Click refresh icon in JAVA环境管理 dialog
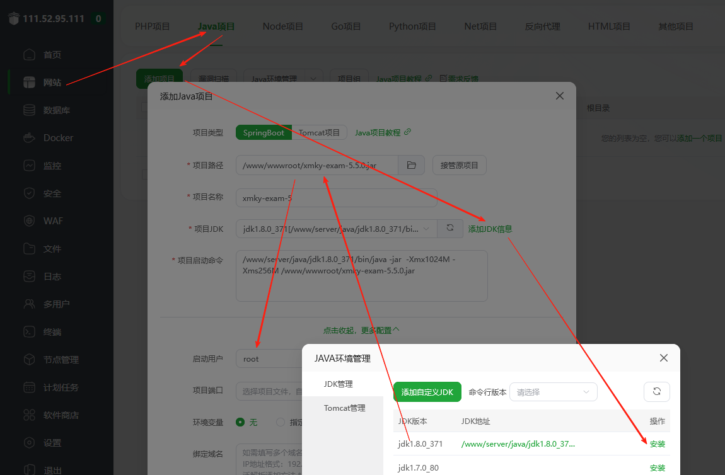This screenshot has width=725, height=475. click(656, 391)
